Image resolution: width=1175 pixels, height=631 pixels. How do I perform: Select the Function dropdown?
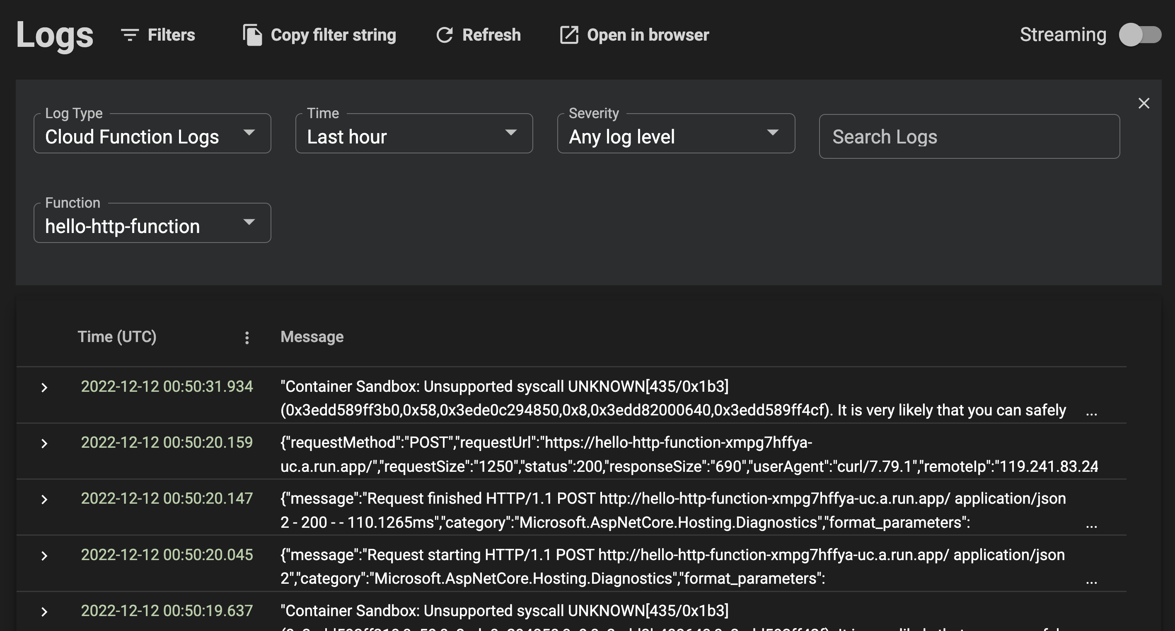coord(152,226)
